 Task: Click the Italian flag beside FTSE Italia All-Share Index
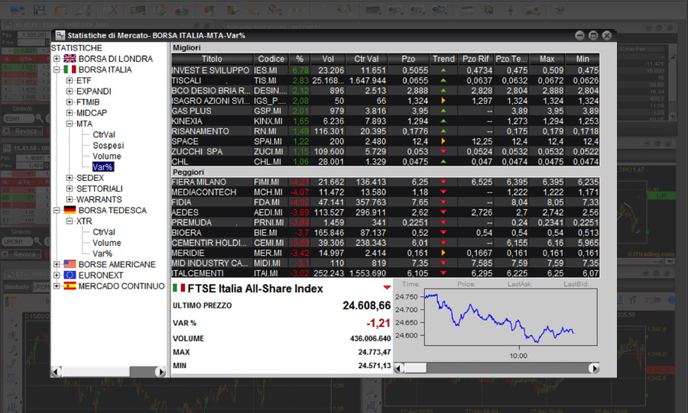[179, 288]
